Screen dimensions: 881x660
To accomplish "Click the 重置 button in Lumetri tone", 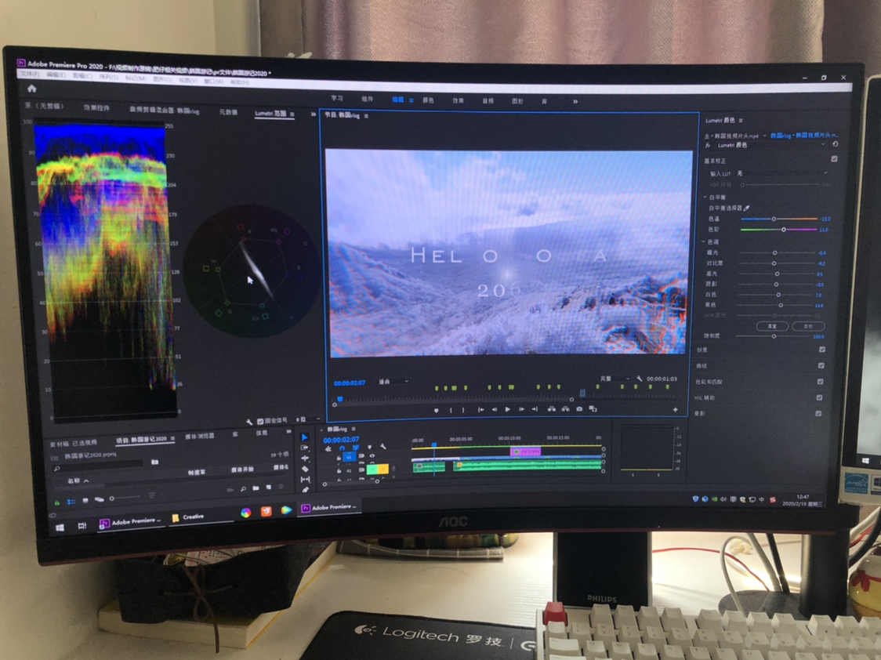I will tap(771, 326).
